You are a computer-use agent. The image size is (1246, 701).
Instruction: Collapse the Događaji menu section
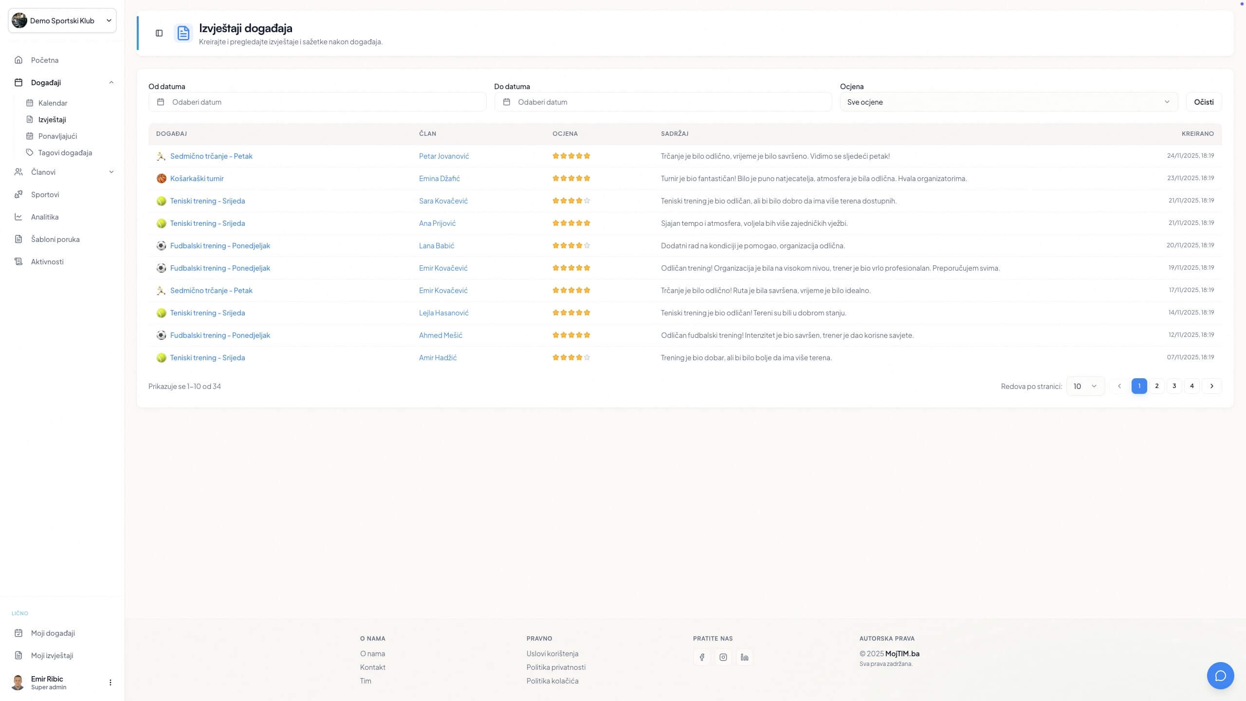click(x=111, y=82)
